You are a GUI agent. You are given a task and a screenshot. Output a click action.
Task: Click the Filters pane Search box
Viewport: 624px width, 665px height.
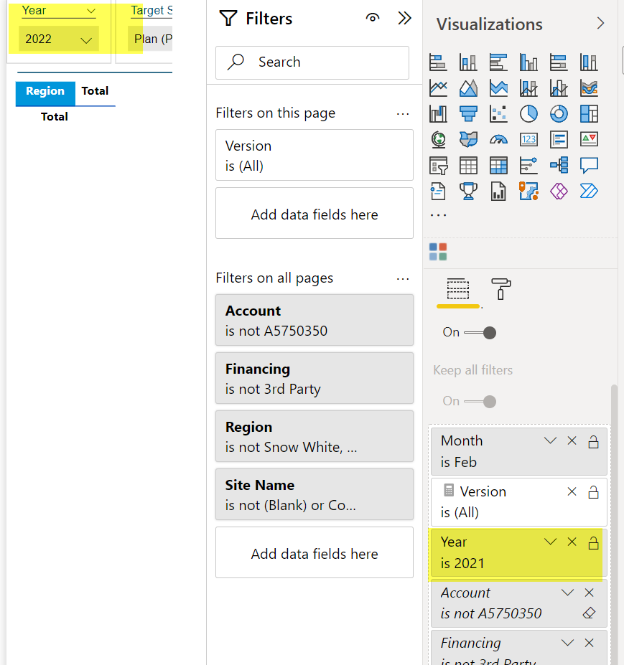pyautogui.click(x=312, y=62)
